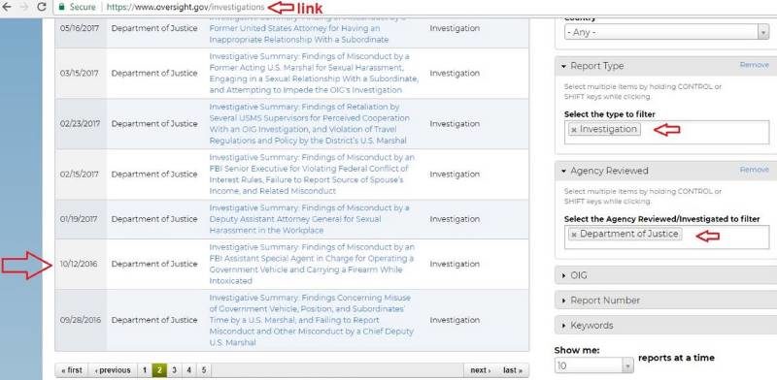777x380 pixels.
Task: Click Department of Justice in the 09/28/2016 row
Action: pos(154,320)
